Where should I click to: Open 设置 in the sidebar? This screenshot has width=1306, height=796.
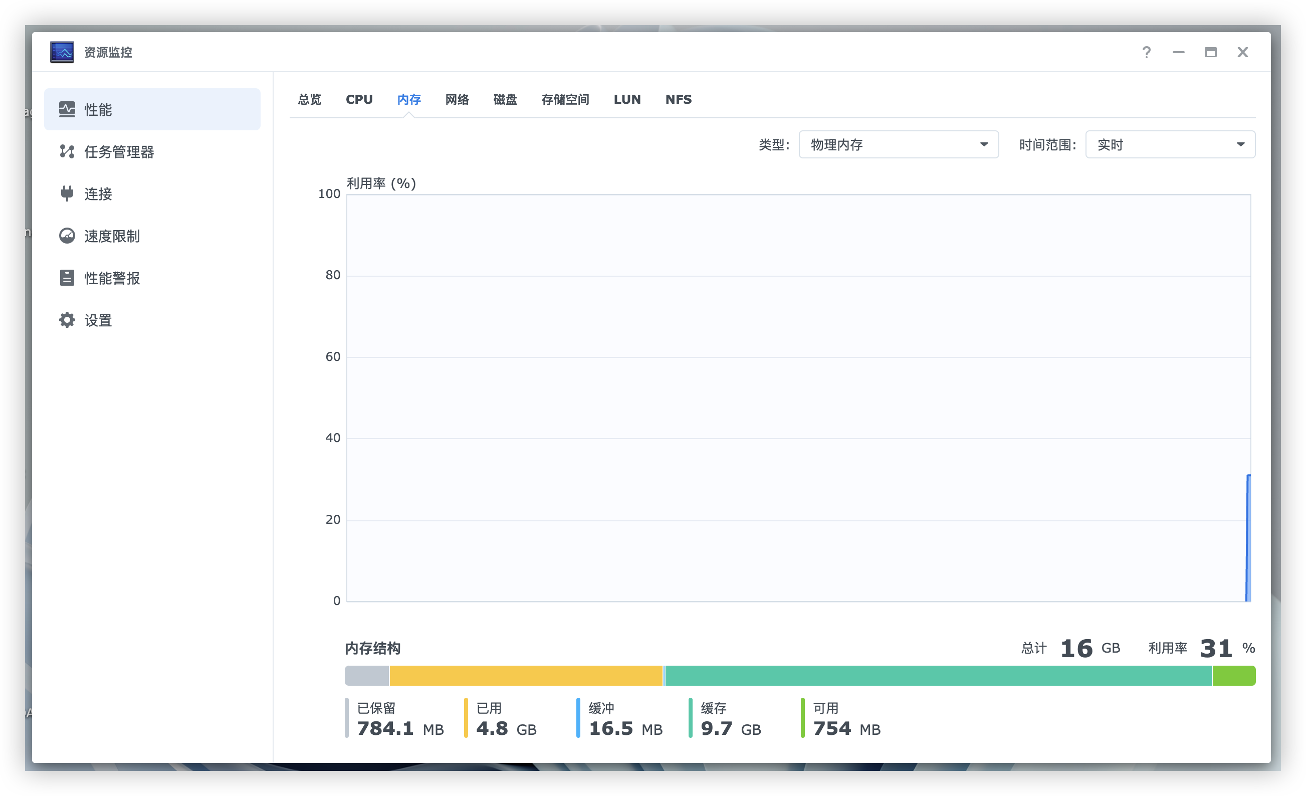(152, 320)
